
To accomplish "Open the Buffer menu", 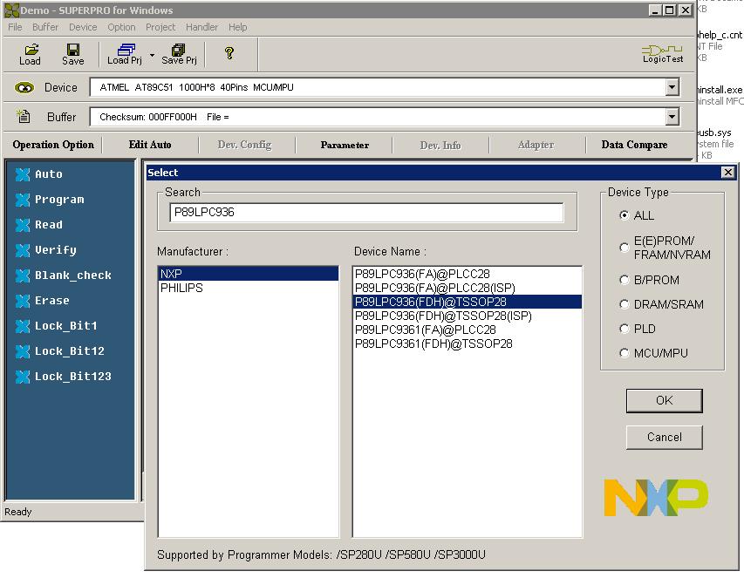I will coord(45,27).
